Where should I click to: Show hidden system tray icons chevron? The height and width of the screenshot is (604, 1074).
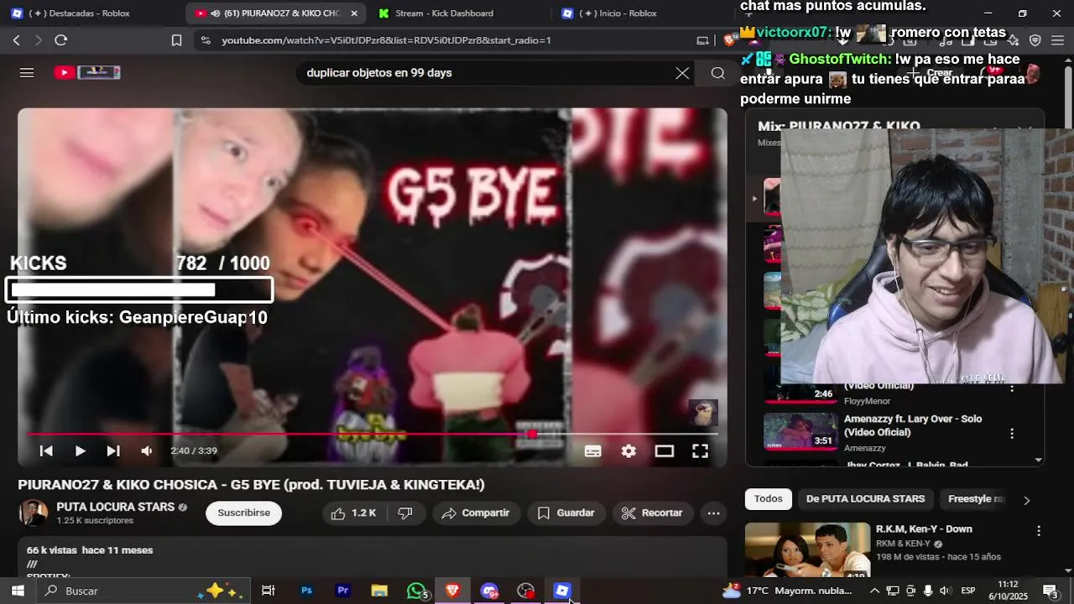click(874, 591)
